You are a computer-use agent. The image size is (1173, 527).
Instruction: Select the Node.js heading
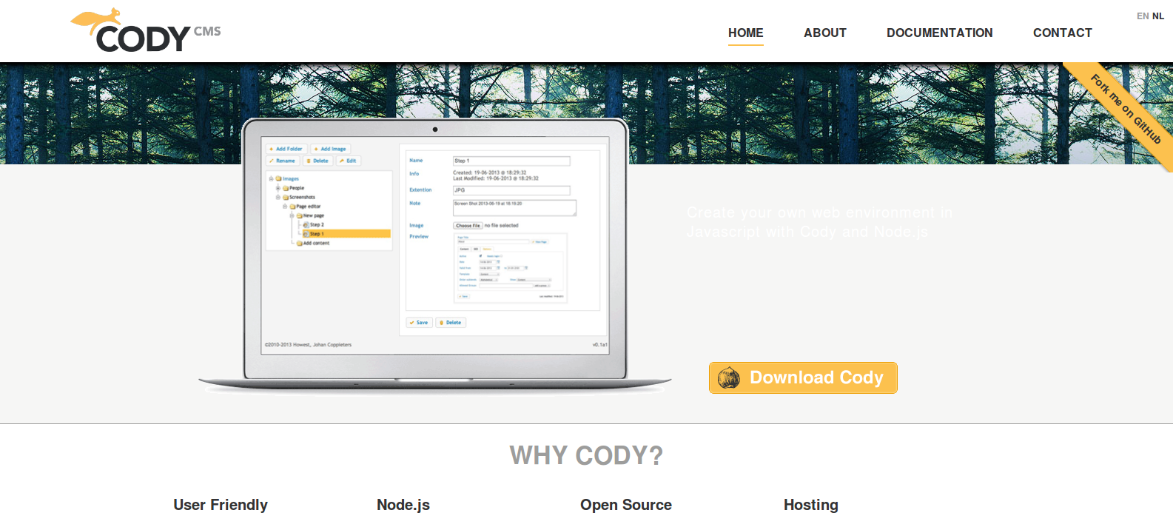(x=403, y=505)
